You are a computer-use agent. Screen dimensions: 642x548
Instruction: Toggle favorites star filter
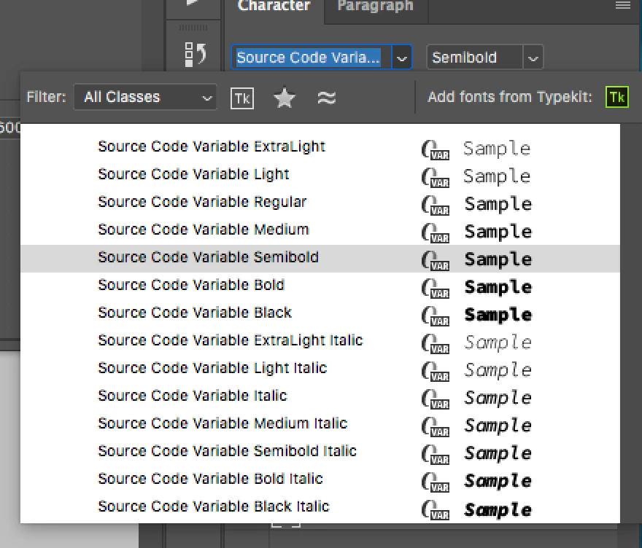284,98
